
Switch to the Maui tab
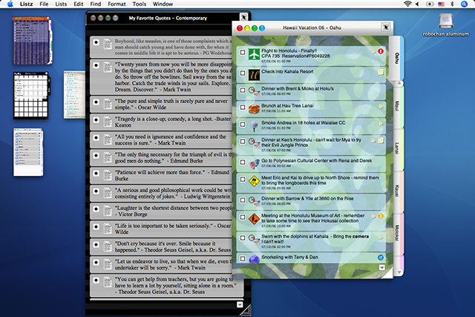[397, 106]
